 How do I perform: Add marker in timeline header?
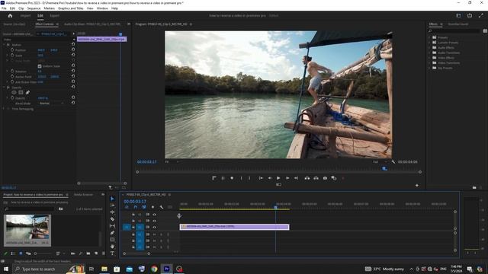point(152,207)
